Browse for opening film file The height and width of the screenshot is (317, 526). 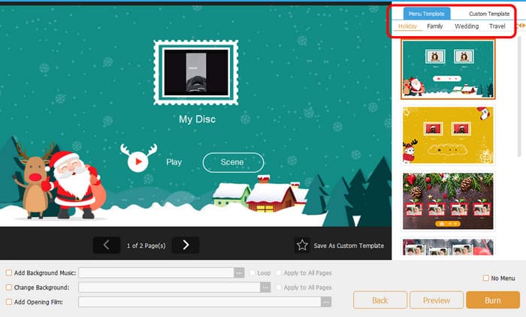(326, 302)
